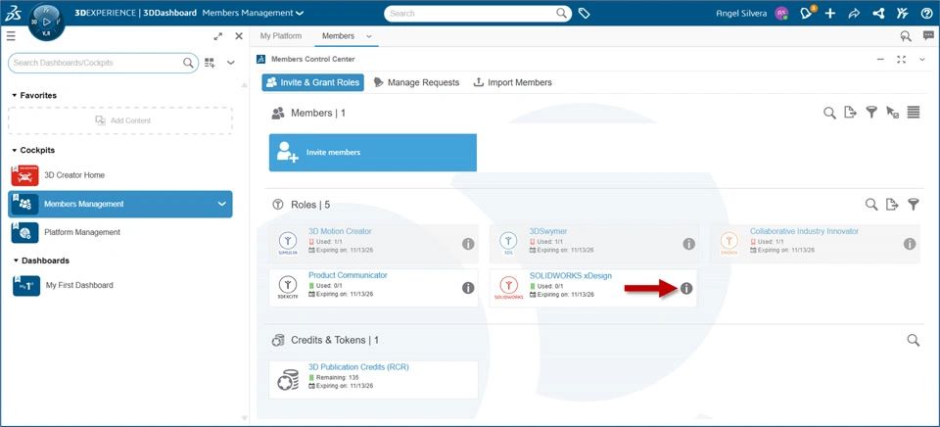Export members list icon
Viewport: 940px width, 427px height.
click(850, 113)
